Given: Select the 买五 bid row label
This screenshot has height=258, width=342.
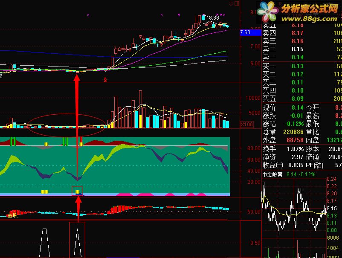Looking at the screenshot, I should pyautogui.click(x=269, y=99).
